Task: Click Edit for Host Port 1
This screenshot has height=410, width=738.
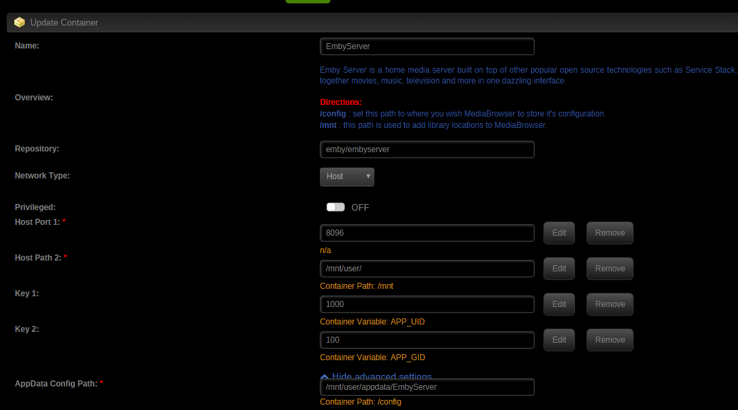Action: pos(559,232)
